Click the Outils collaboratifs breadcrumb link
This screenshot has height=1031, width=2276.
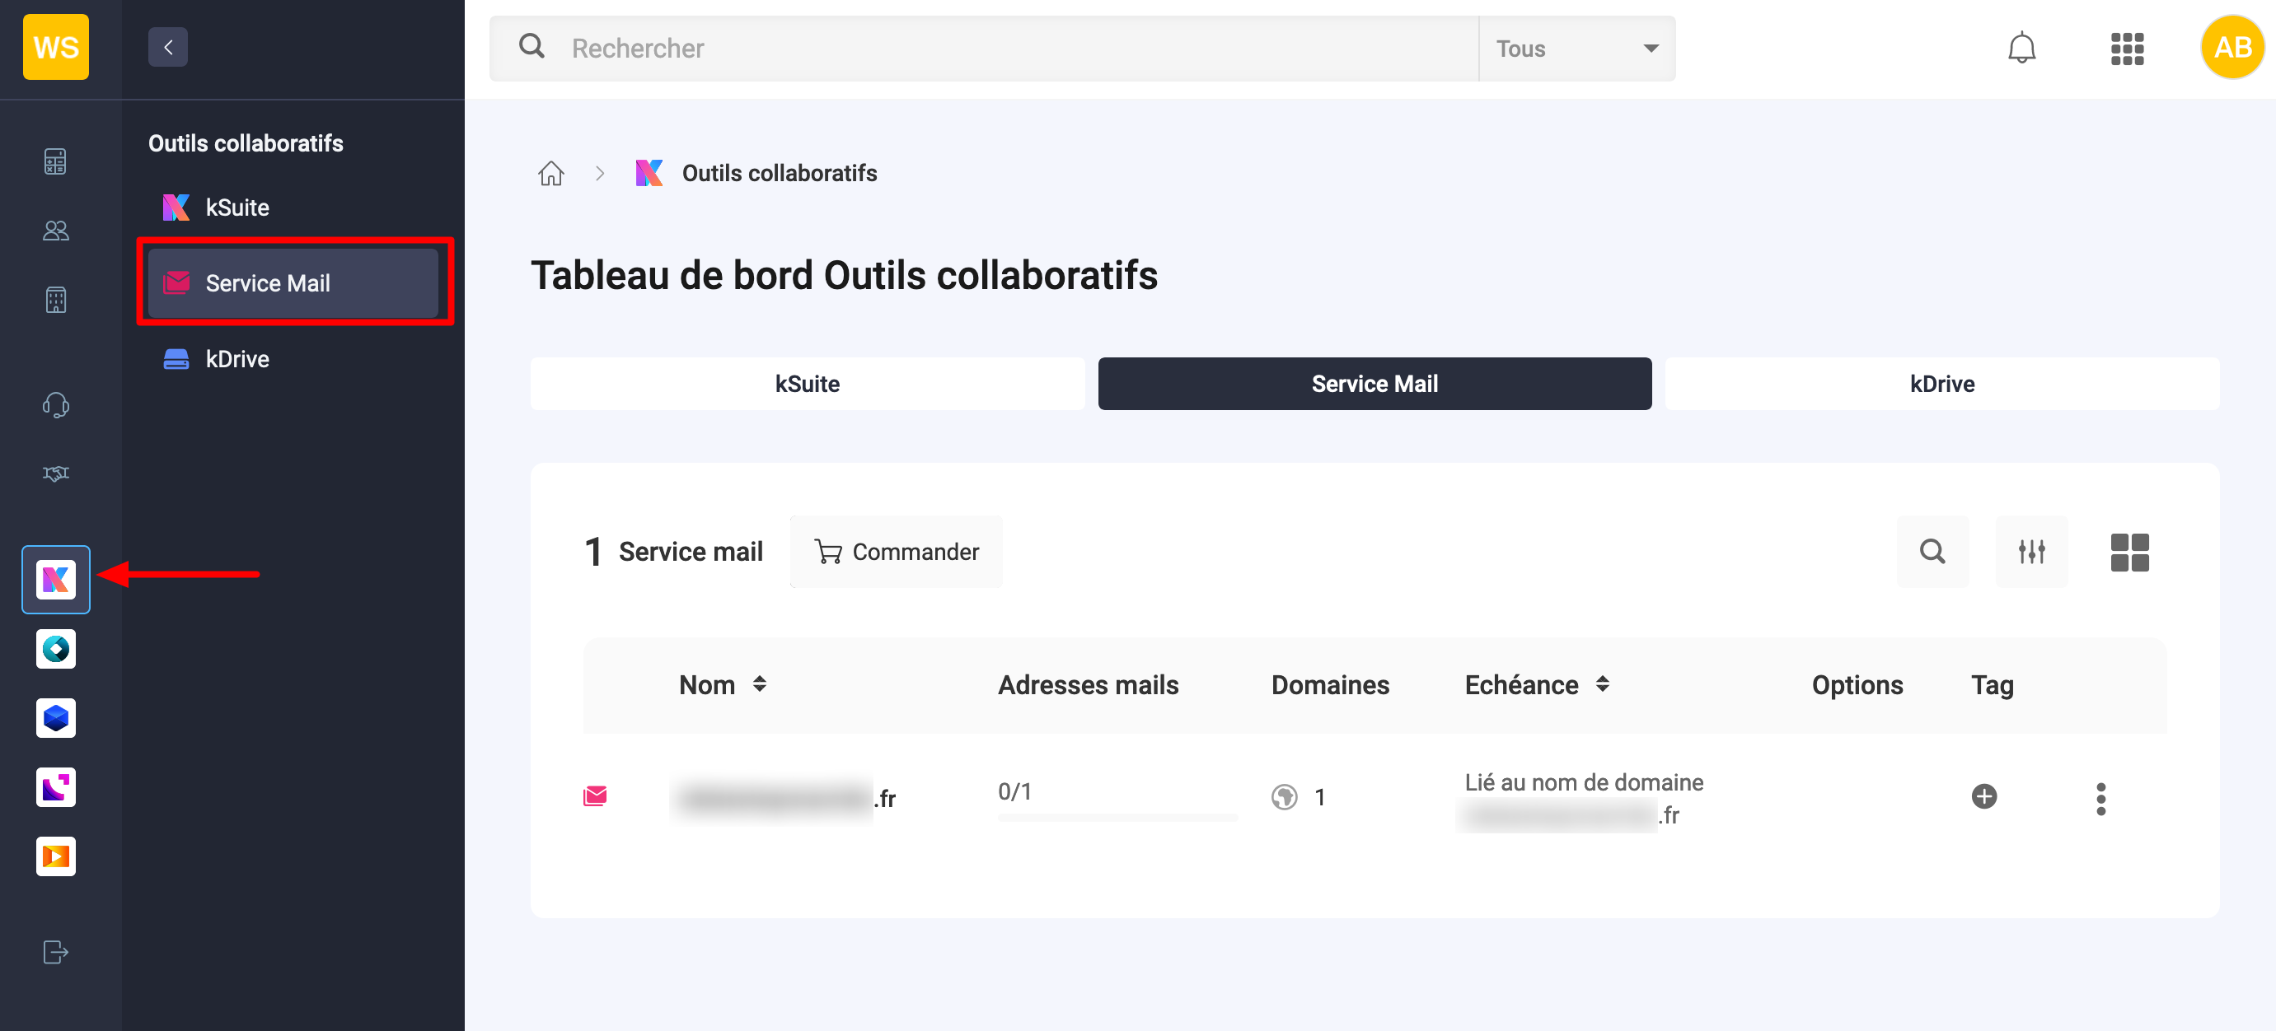pos(780,173)
